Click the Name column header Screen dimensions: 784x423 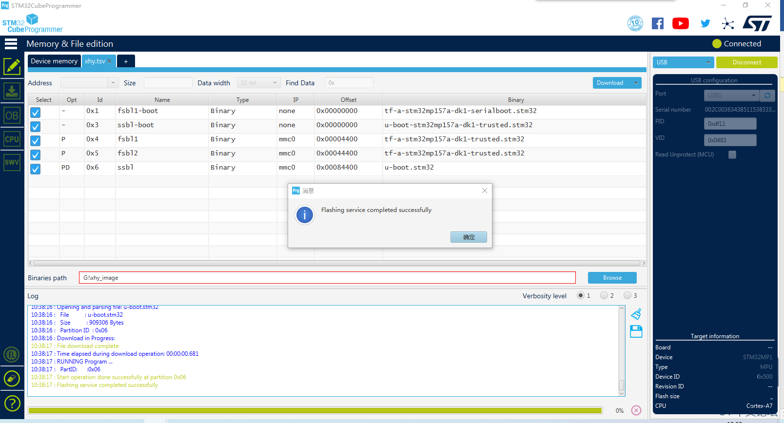162,100
